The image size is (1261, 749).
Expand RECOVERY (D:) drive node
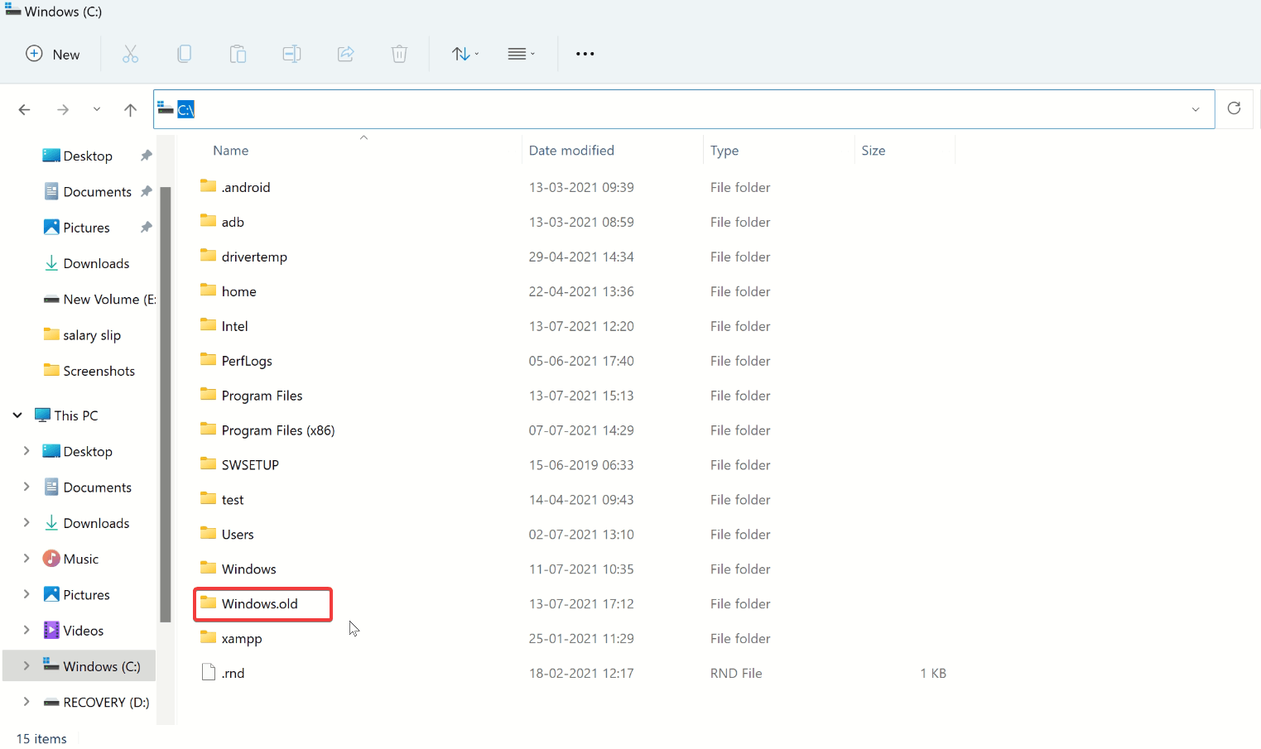(26, 702)
